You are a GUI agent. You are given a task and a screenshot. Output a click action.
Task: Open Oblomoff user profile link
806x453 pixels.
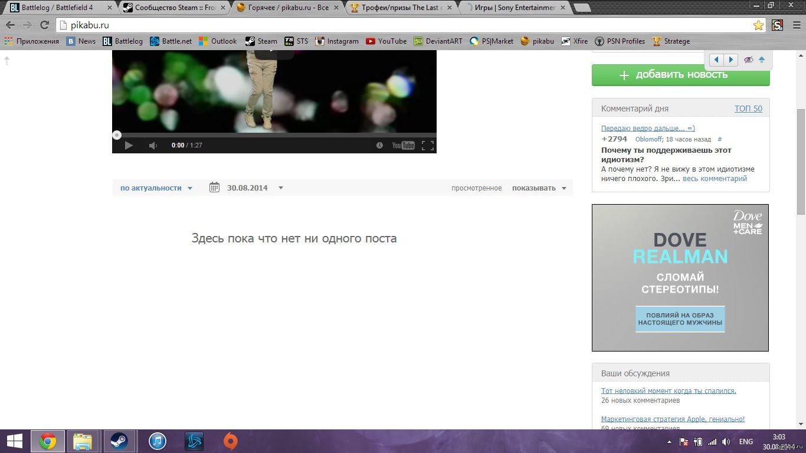click(648, 139)
